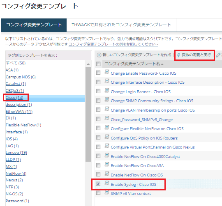Open THWACKで共有されたコンフィグ変更テンプレート tab
The width and height of the screenshot is (222, 206).
coord(121,25)
